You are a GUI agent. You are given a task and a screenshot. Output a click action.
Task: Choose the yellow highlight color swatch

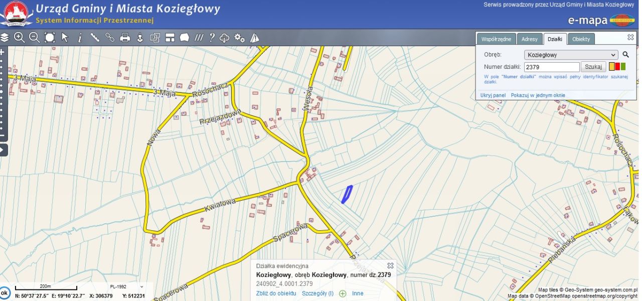click(611, 67)
